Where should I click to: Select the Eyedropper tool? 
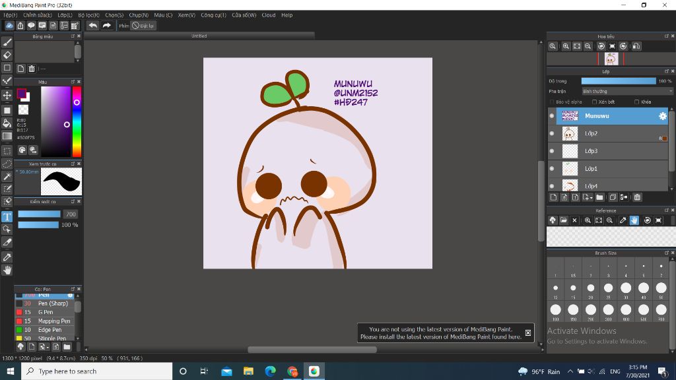(7, 257)
